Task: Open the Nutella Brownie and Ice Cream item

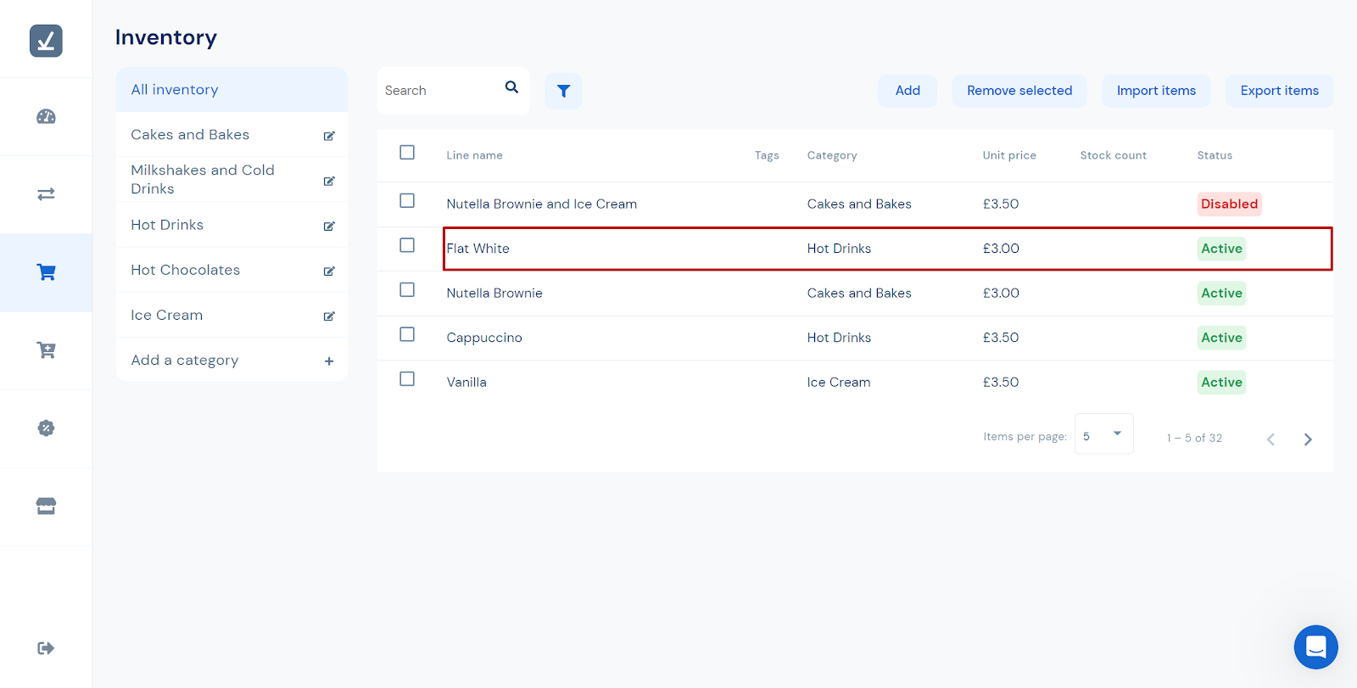Action: 541,204
